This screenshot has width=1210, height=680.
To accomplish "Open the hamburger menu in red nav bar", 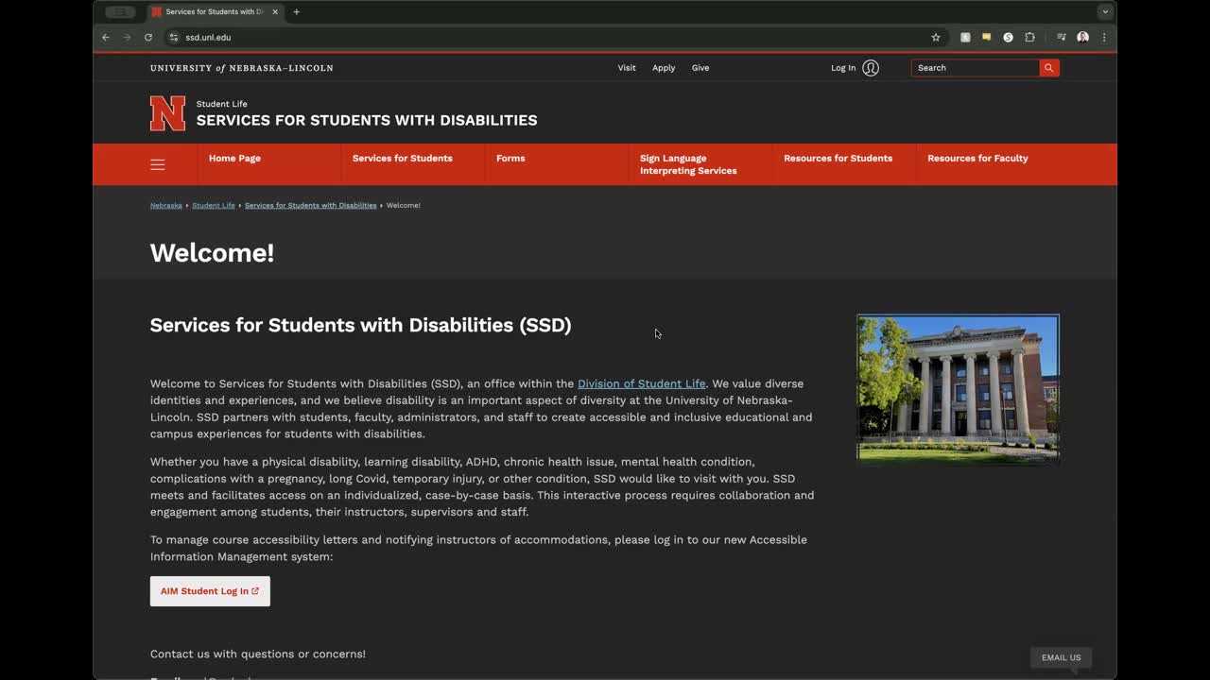I will point(158,164).
